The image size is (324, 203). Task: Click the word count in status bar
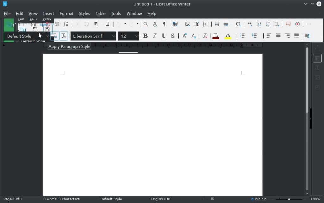[x=62, y=199]
